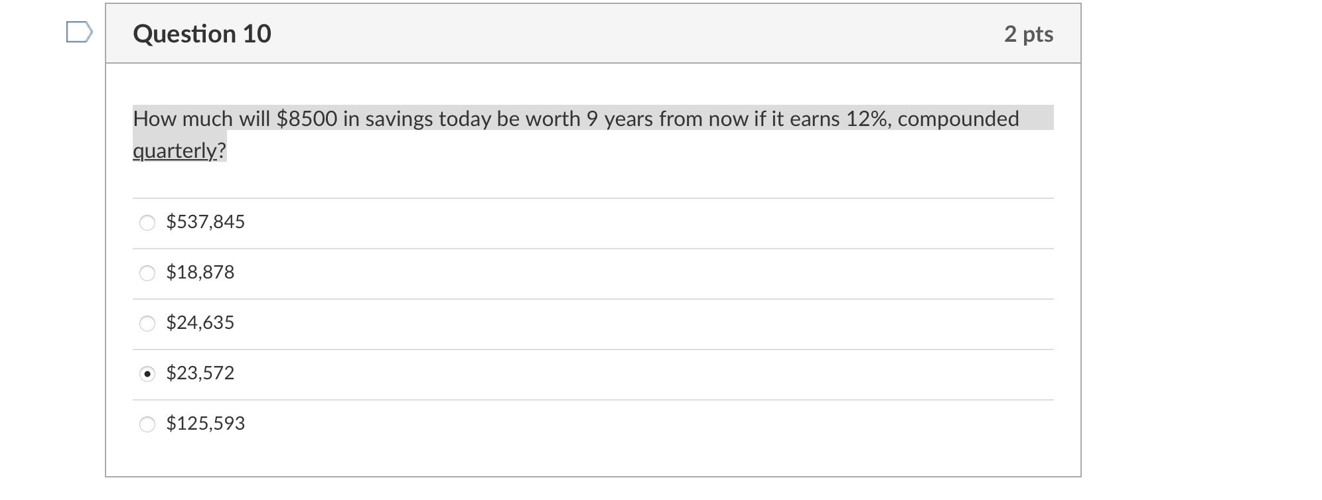Viewport: 1322px width, 500px height.
Task: Click the underlined word quarterly
Action: point(175,151)
